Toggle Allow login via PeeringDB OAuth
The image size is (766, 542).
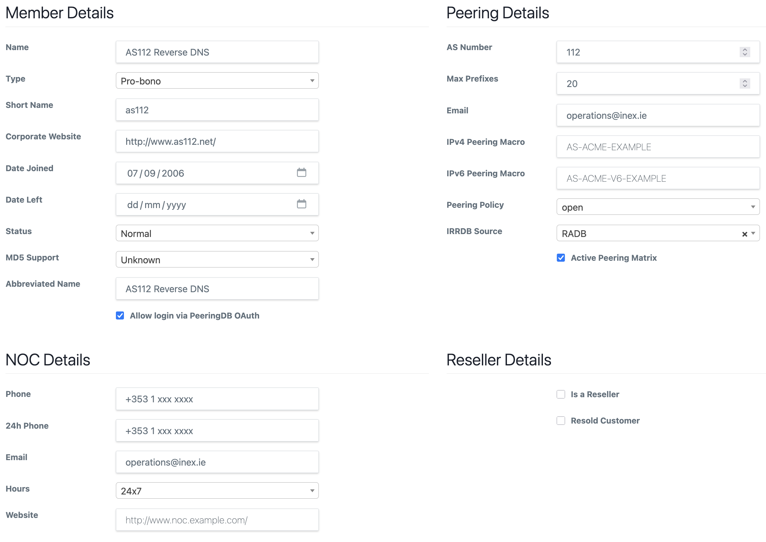click(x=120, y=315)
